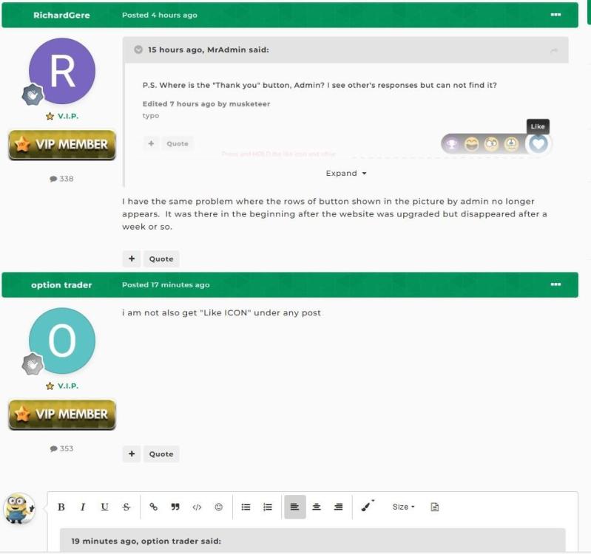This screenshot has height=554, width=591.
Task: Toggle italic text in the editor
Action: pos(83,507)
